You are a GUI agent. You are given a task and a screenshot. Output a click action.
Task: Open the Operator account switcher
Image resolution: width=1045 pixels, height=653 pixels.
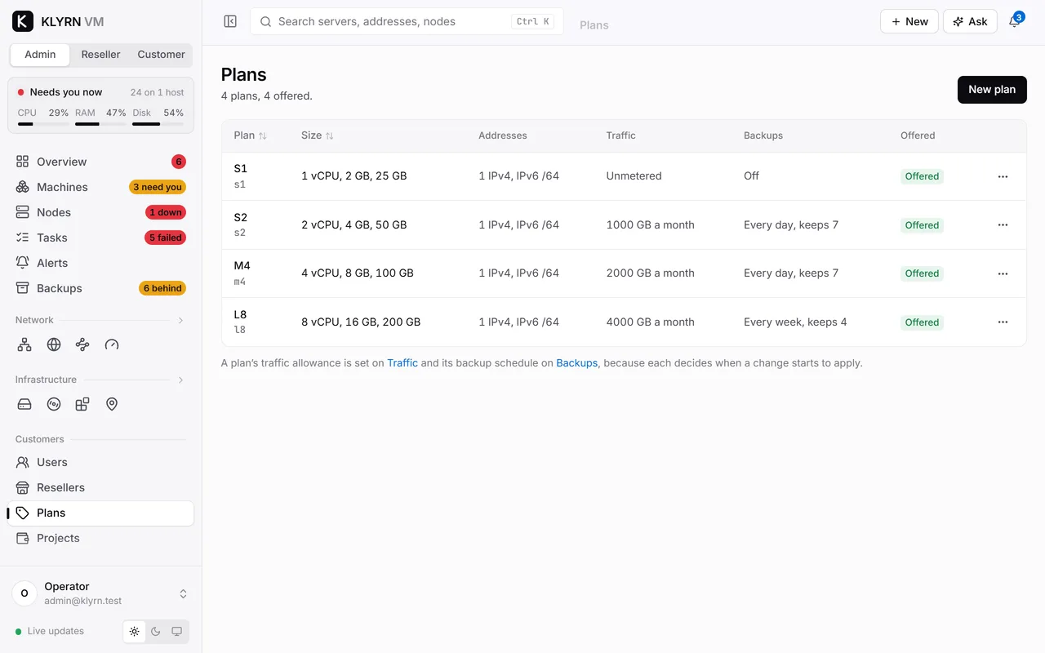click(x=101, y=593)
